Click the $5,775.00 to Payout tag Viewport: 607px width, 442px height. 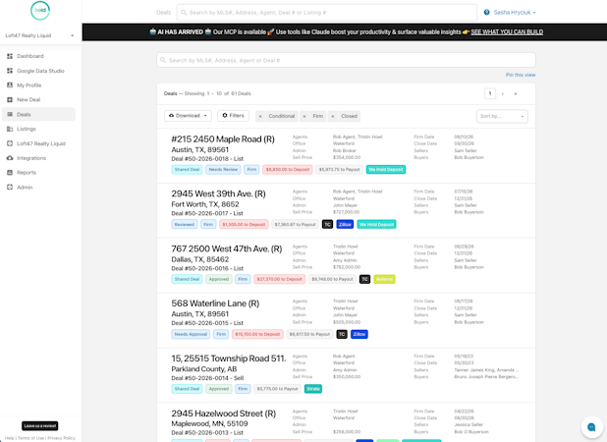click(x=278, y=389)
